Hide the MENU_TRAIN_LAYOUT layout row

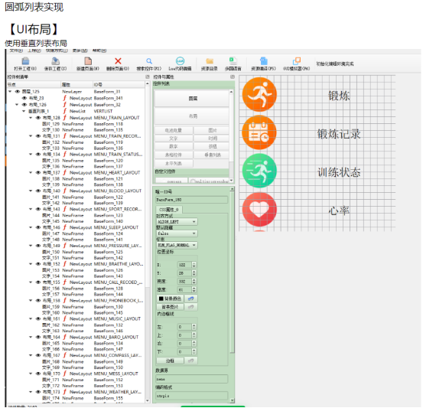pos(38,118)
